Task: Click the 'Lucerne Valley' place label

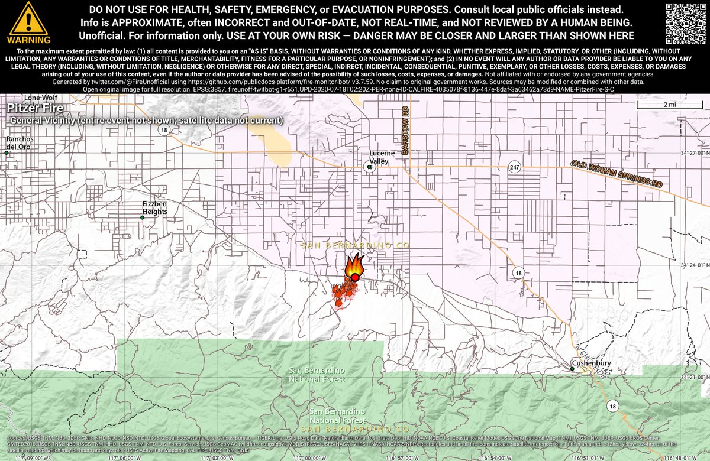Action: point(382,157)
